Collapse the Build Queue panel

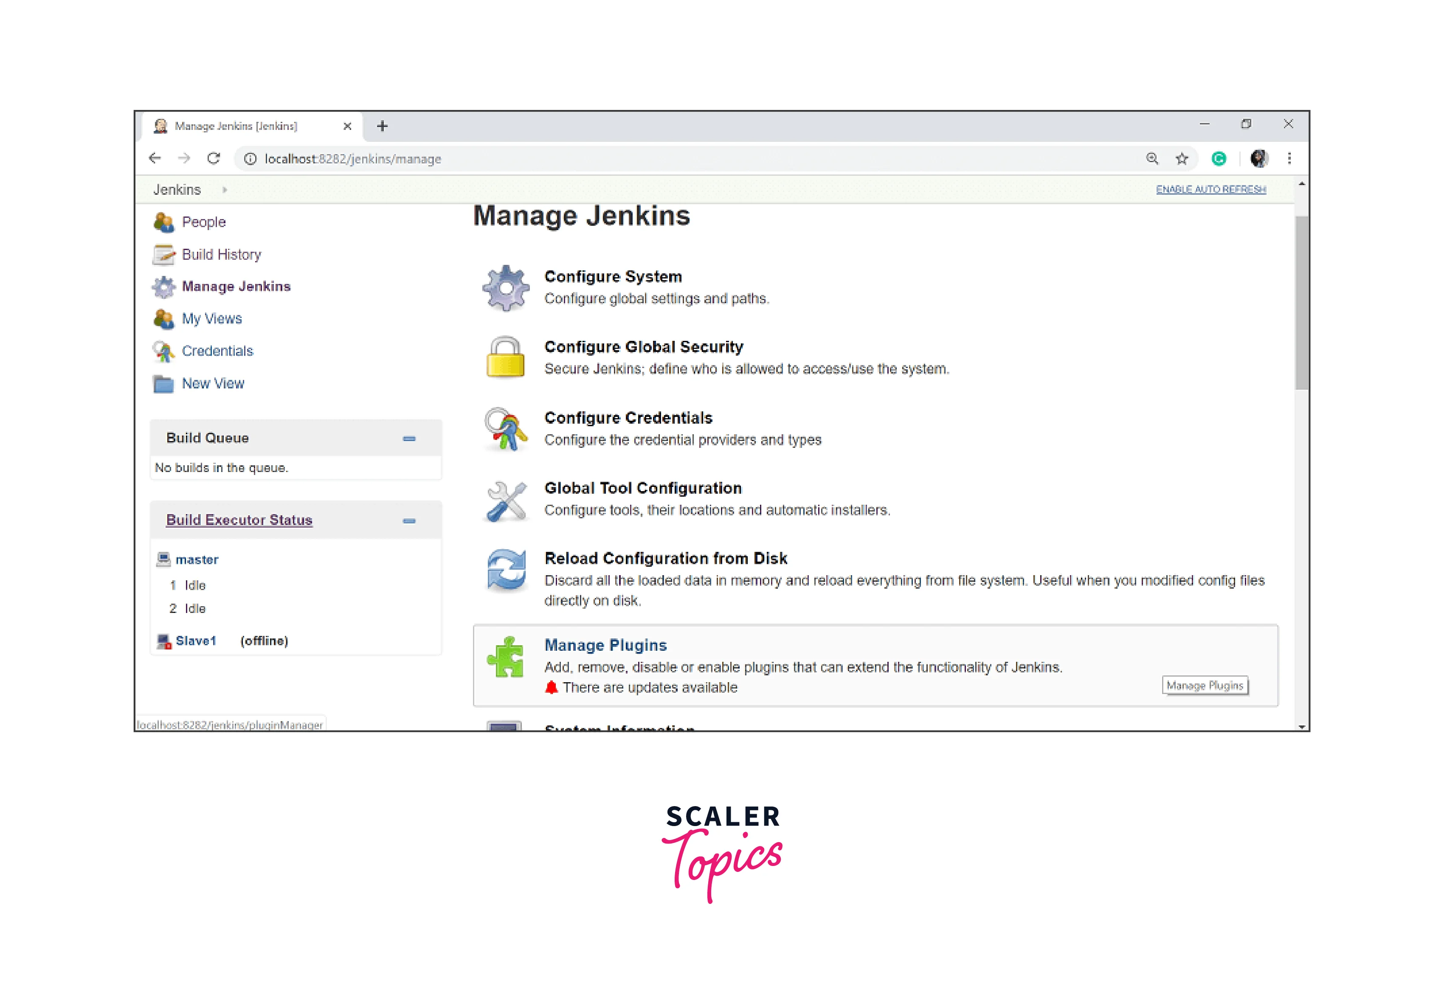(409, 438)
